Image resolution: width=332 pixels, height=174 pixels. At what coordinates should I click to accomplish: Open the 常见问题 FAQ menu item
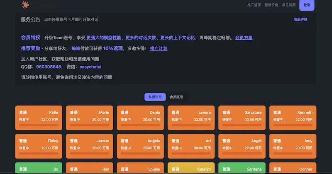pos(288,5)
